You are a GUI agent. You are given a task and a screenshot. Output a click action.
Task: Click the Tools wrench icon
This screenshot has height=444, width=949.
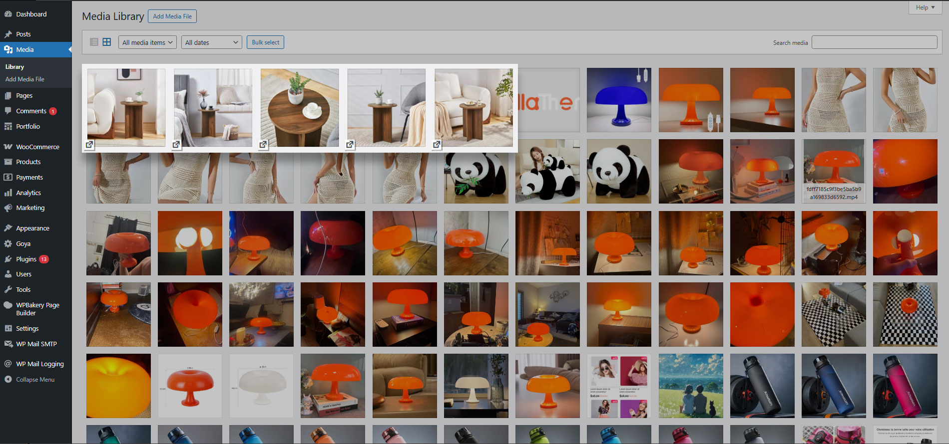point(8,289)
